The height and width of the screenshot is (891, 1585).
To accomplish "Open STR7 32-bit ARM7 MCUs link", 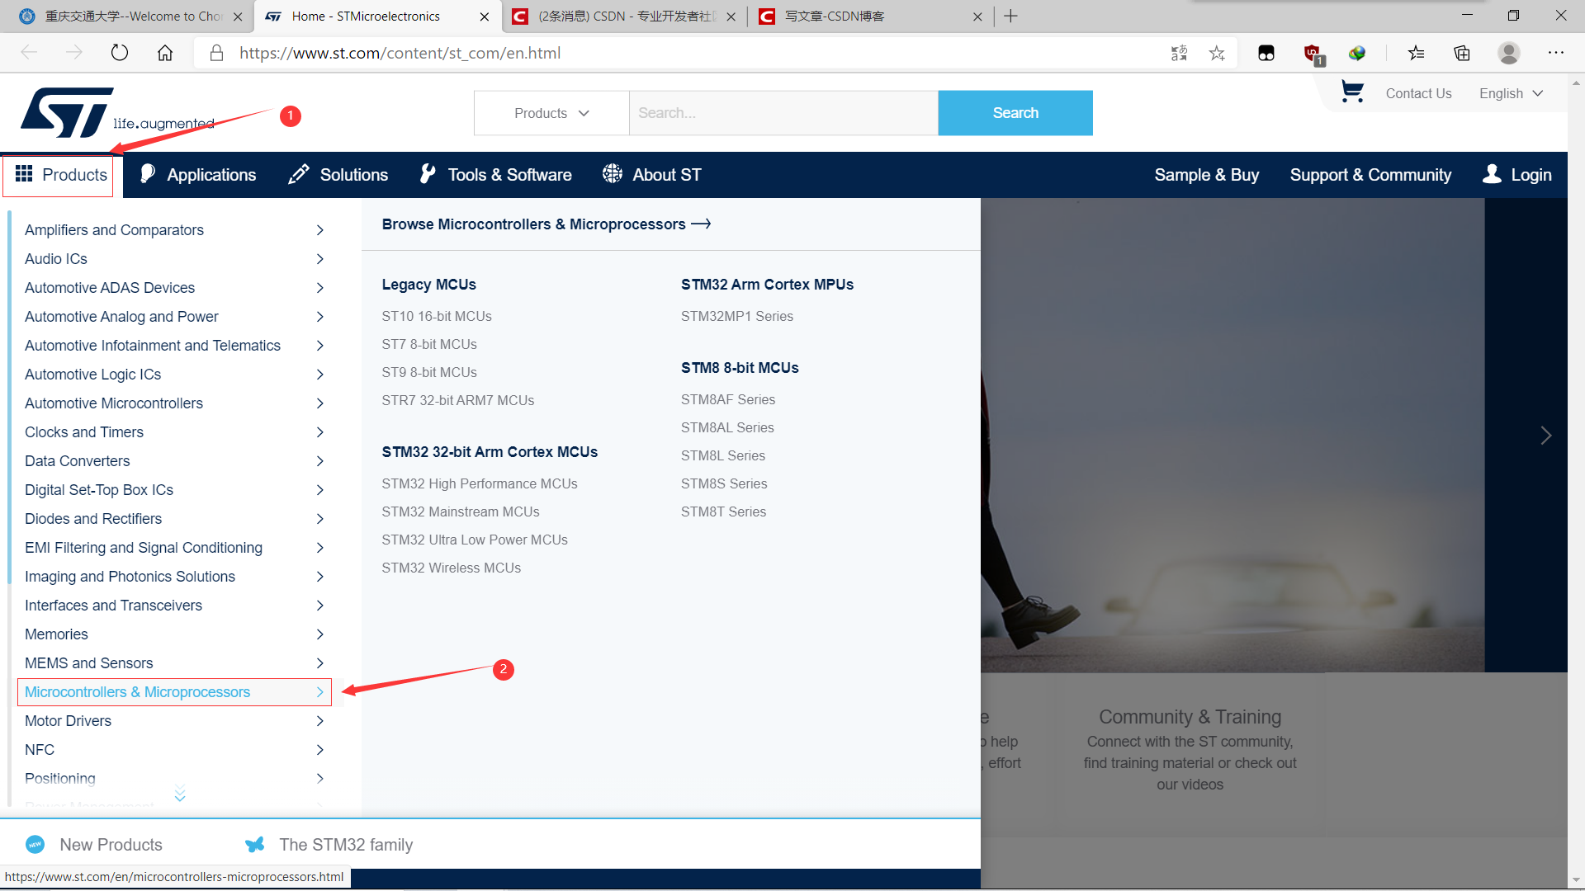I will (458, 400).
